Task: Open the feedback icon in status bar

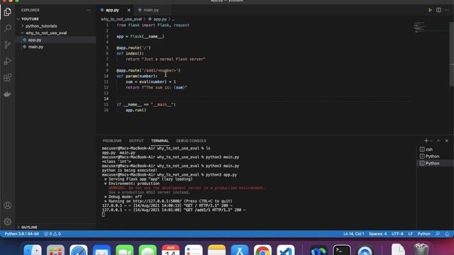Action: point(438,234)
